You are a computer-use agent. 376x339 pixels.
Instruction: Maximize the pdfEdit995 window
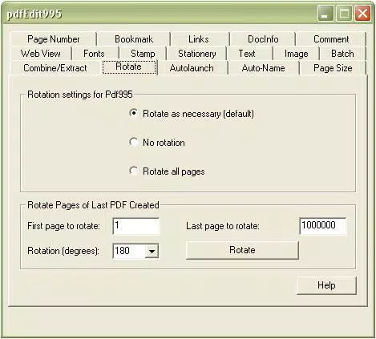pos(344,14)
